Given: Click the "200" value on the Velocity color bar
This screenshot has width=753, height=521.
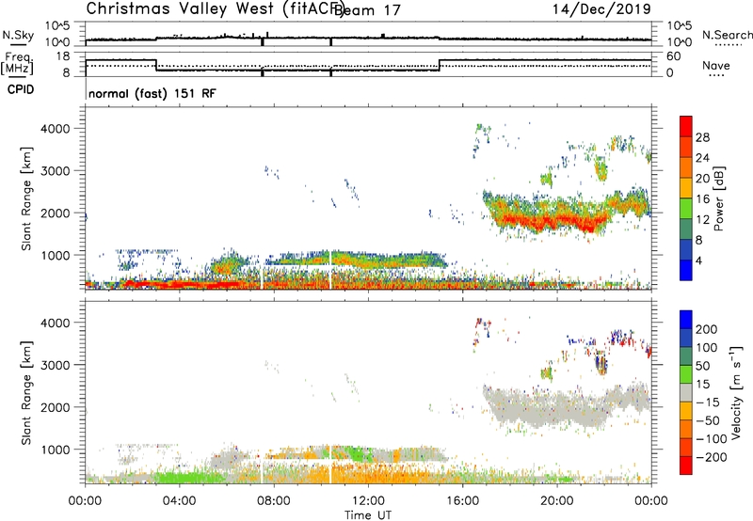Looking at the screenshot, I should [x=707, y=329].
